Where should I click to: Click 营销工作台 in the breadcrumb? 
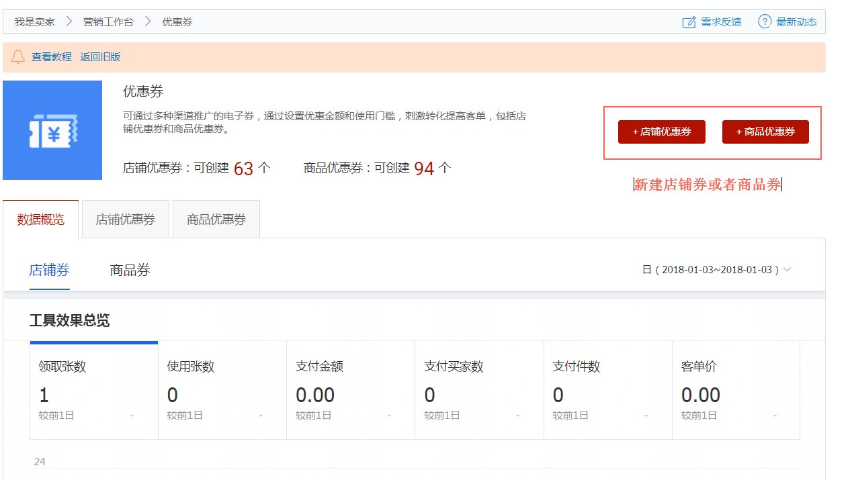tap(107, 21)
